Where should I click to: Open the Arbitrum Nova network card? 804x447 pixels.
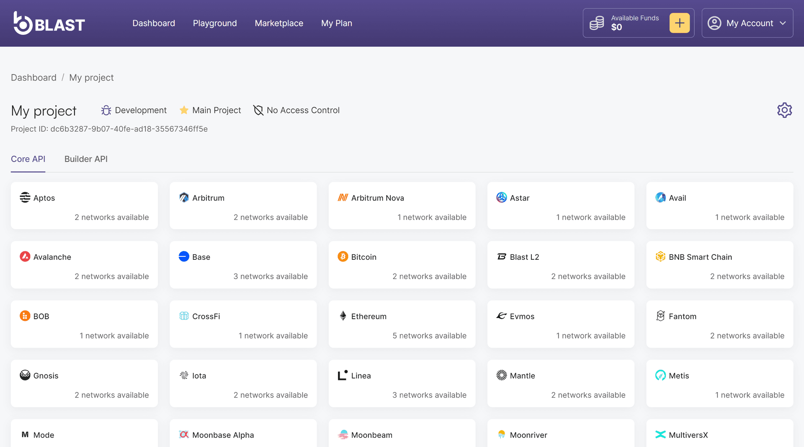pyautogui.click(x=402, y=206)
